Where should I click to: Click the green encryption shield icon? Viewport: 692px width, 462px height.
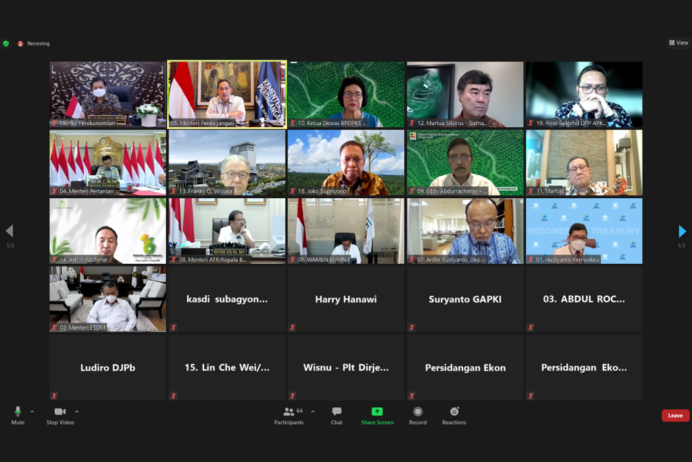tap(6, 43)
